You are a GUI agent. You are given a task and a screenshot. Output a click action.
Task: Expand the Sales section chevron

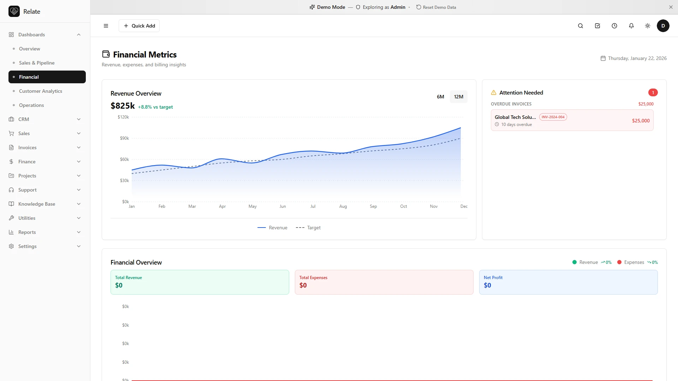click(x=79, y=133)
